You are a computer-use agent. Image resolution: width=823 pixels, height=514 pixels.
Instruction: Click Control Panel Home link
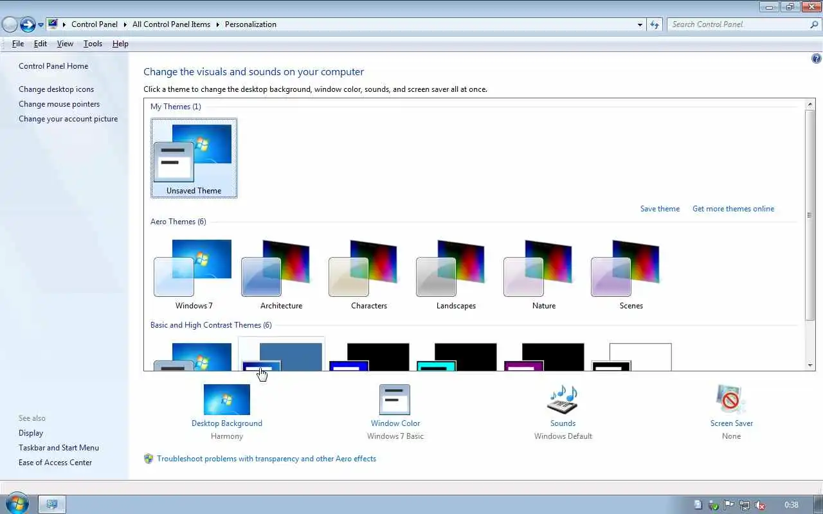(x=53, y=66)
